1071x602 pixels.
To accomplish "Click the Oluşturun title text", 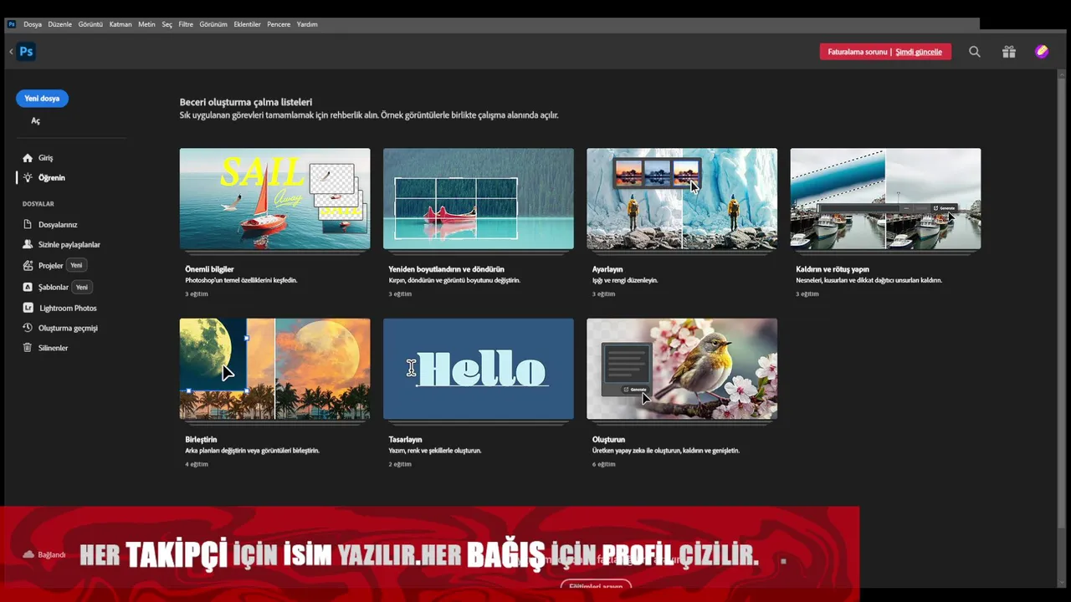I will pos(608,439).
